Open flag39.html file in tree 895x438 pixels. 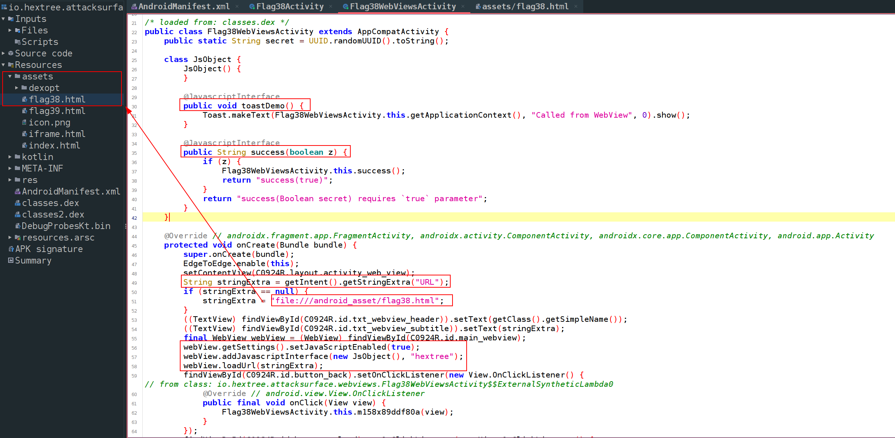[x=57, y=111]
